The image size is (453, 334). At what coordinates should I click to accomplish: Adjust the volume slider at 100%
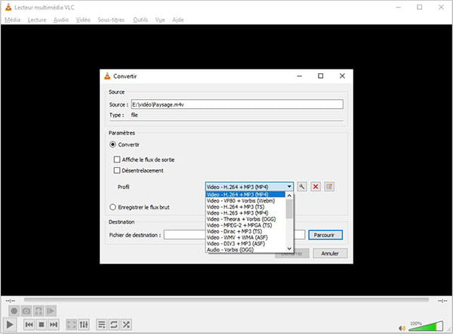click(426, 326)
